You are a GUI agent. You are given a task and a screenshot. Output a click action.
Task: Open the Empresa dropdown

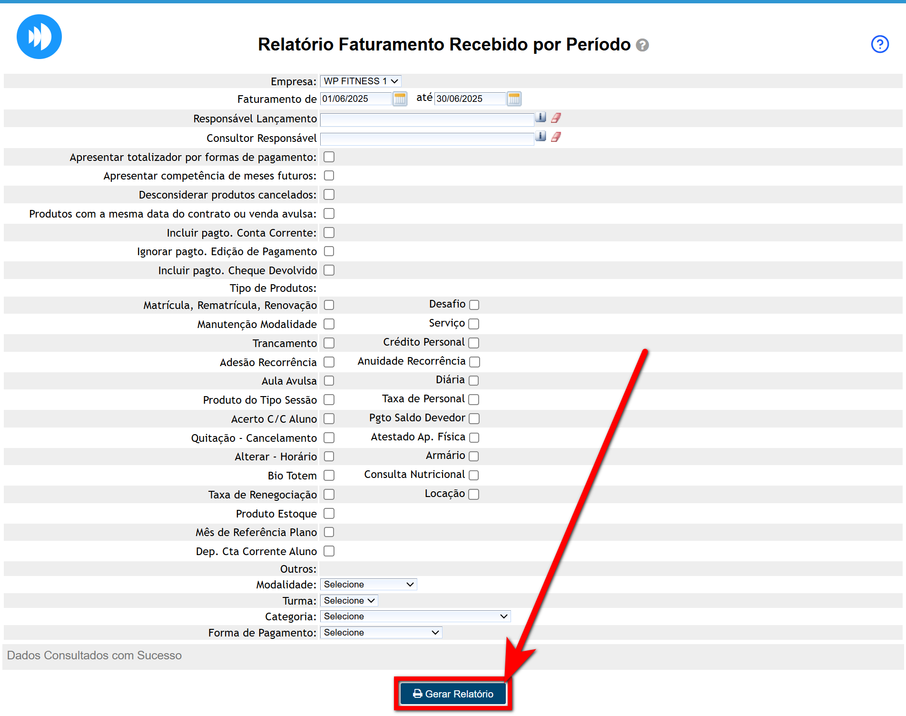point(361,81)
